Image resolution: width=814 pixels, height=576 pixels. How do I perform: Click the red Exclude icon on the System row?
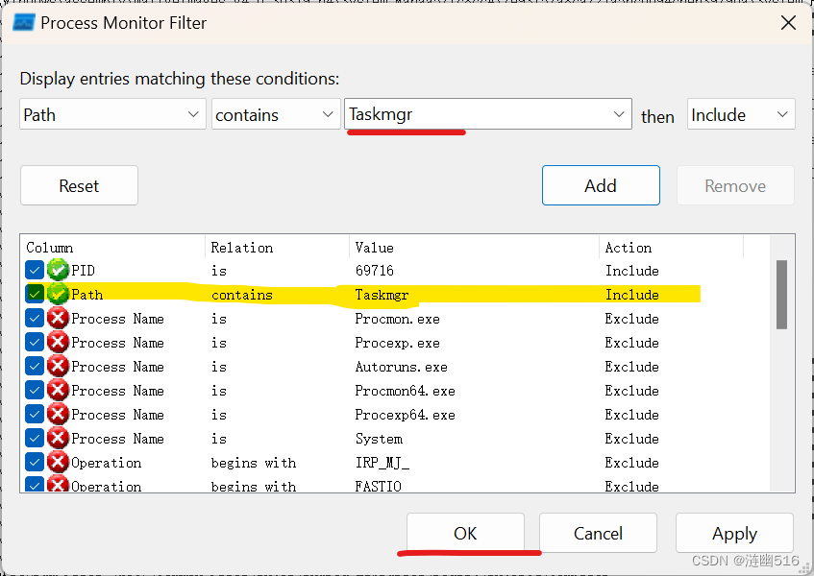[57, 438]
